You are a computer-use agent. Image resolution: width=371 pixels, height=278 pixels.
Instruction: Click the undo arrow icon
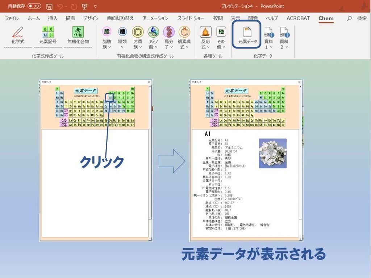point(60,7)
